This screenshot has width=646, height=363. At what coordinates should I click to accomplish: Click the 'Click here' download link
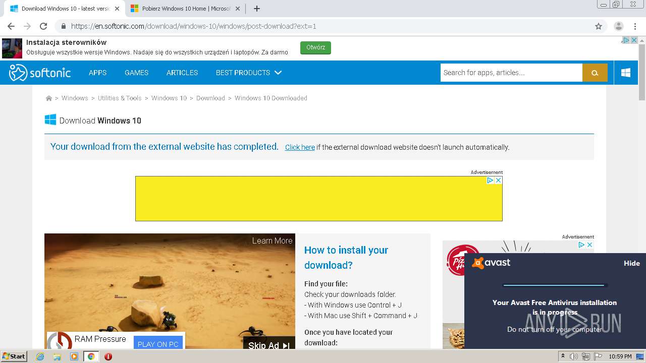coord(300,147)
